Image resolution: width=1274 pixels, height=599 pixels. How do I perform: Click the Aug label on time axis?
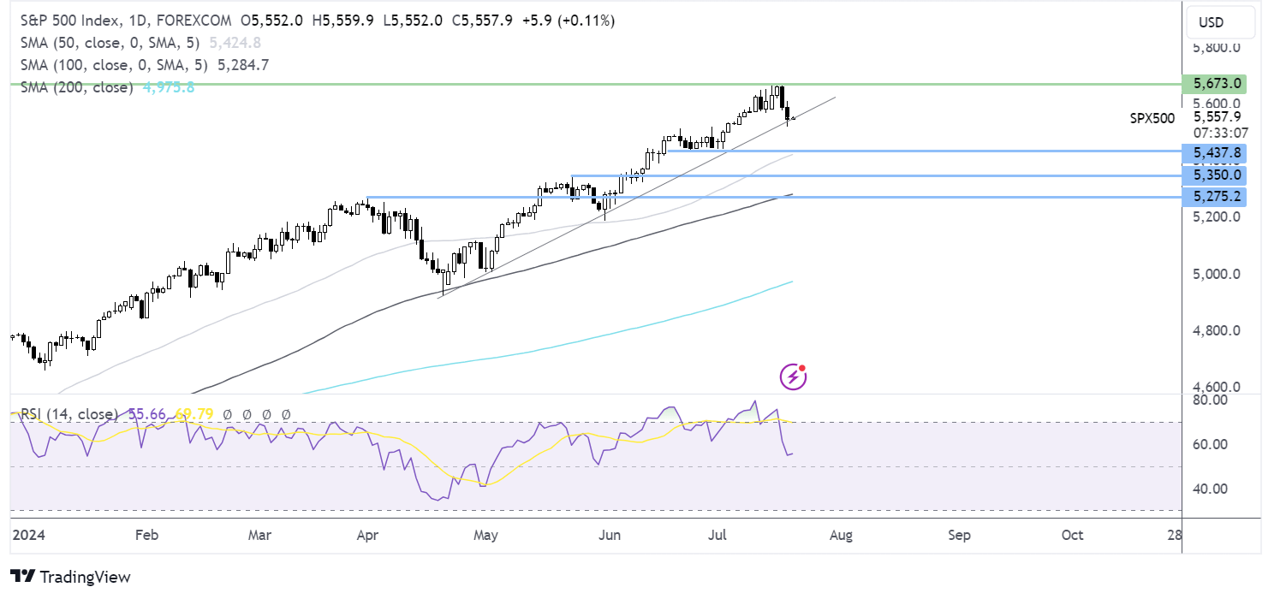(841, 535)
